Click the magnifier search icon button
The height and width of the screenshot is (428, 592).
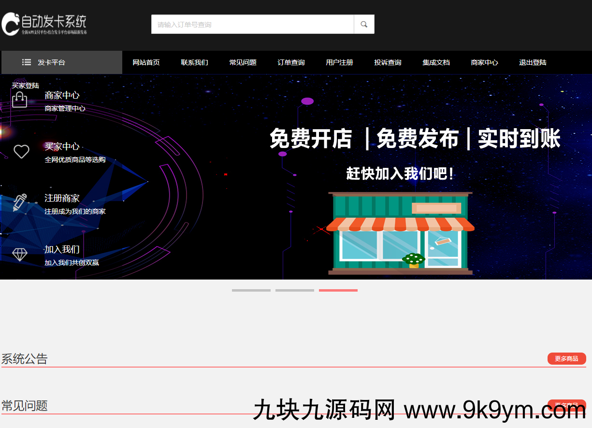(x=364, y=24)
